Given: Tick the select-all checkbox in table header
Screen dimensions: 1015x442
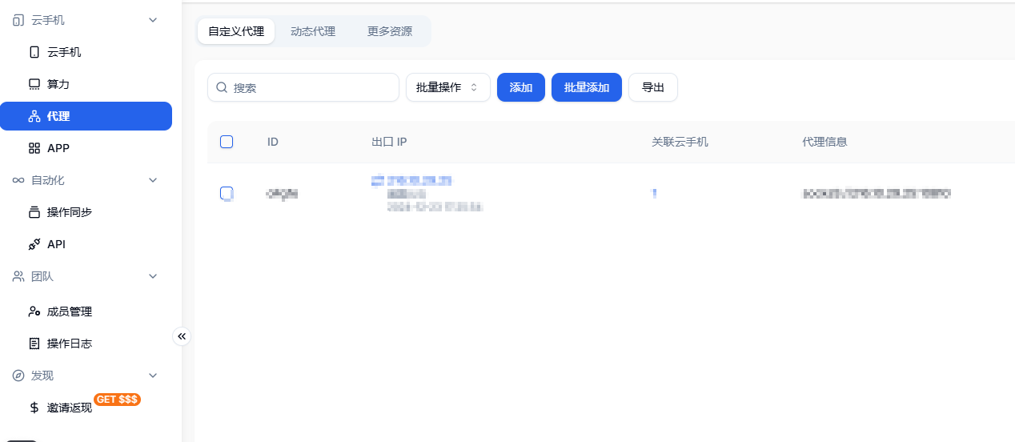Looking at the screenshot, I should (227, 142).
